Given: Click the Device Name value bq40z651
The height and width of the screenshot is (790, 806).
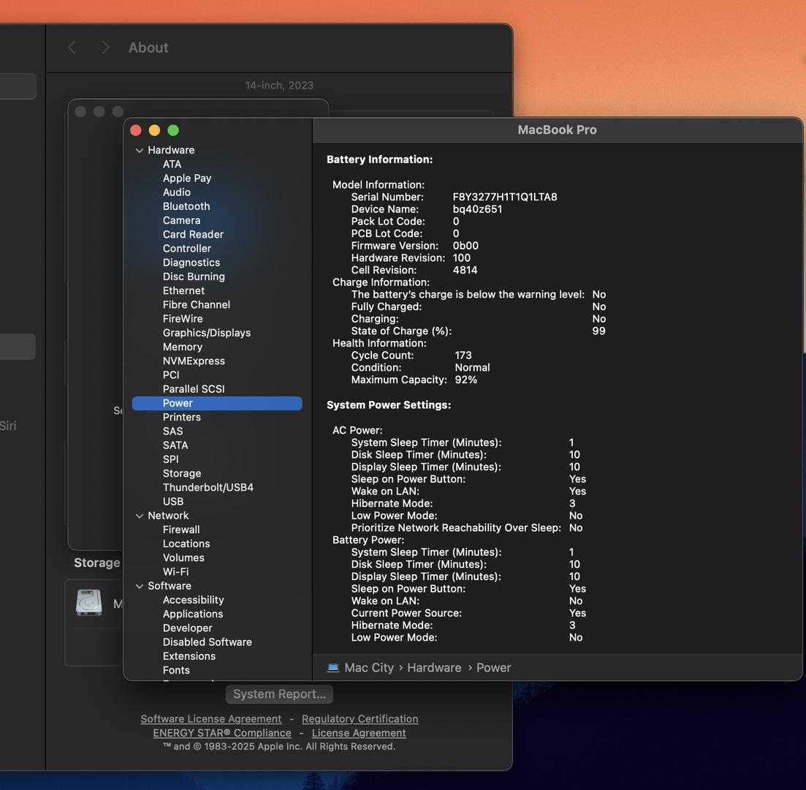Looking at the screenshot, I should point(477,209).
